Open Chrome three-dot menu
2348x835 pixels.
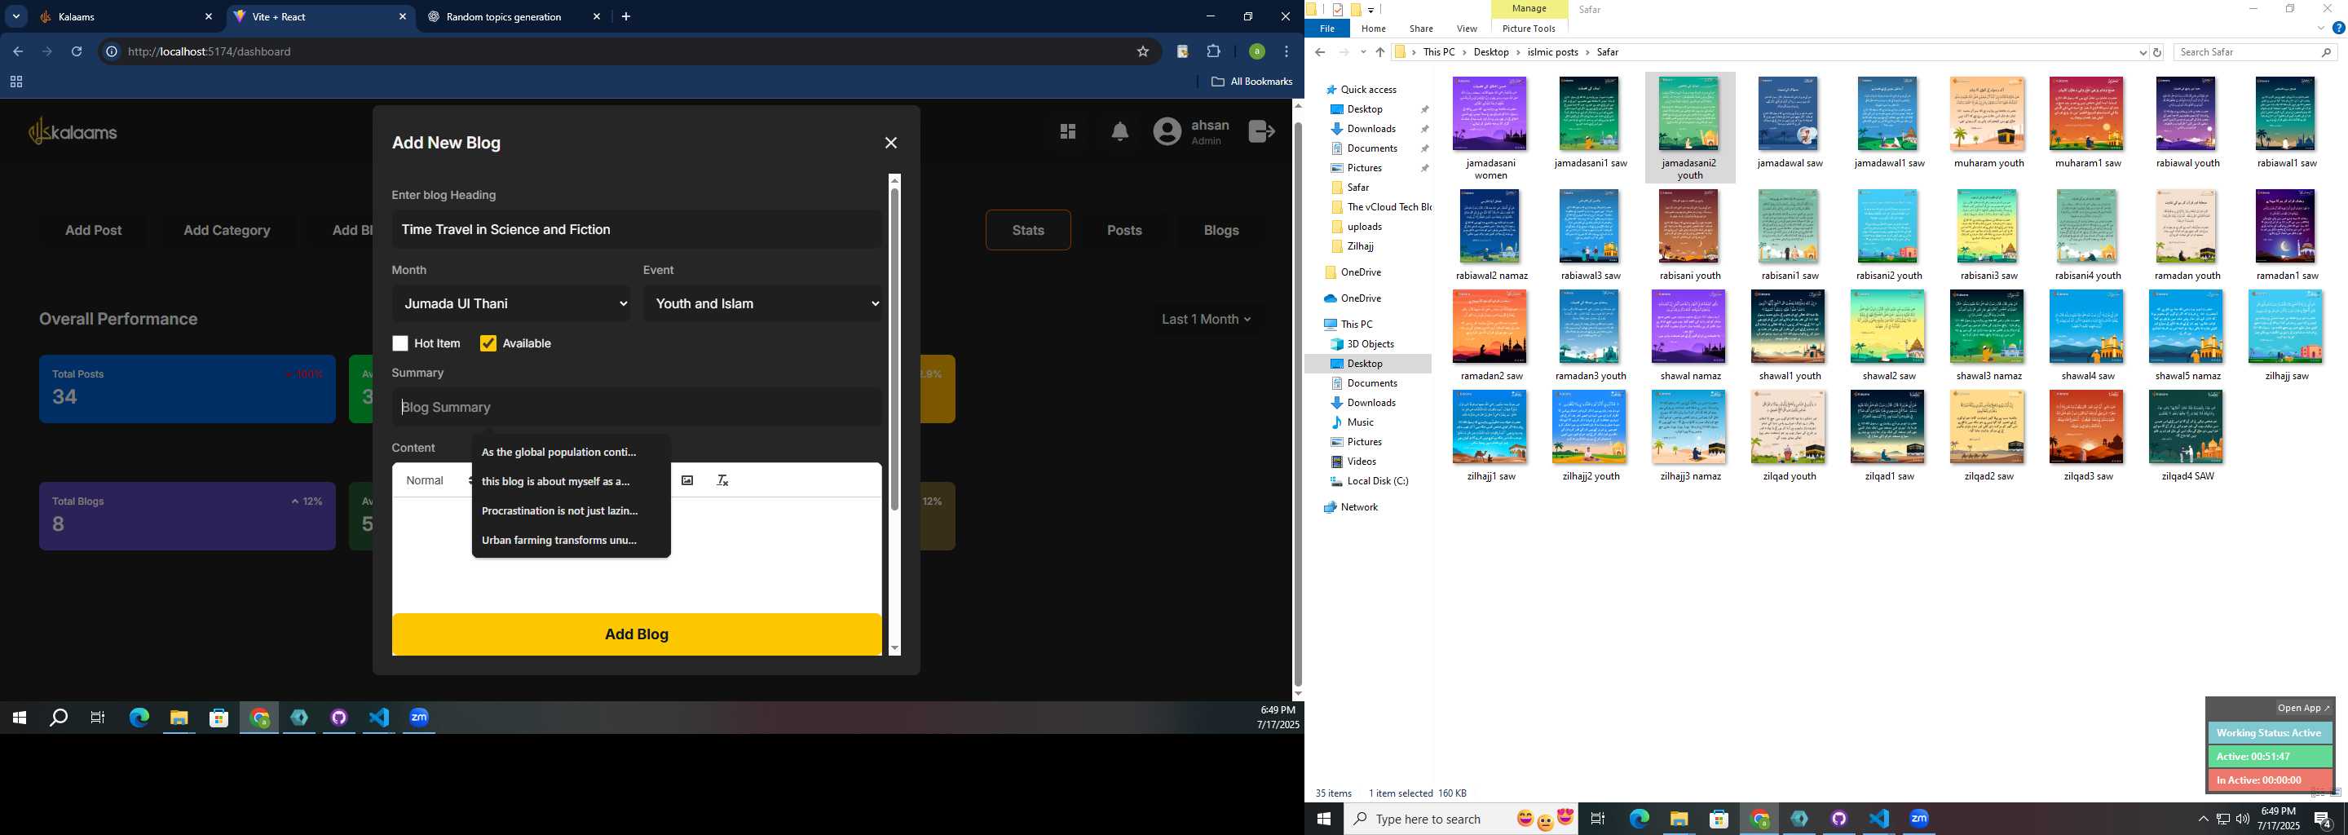click(1287, 52)
